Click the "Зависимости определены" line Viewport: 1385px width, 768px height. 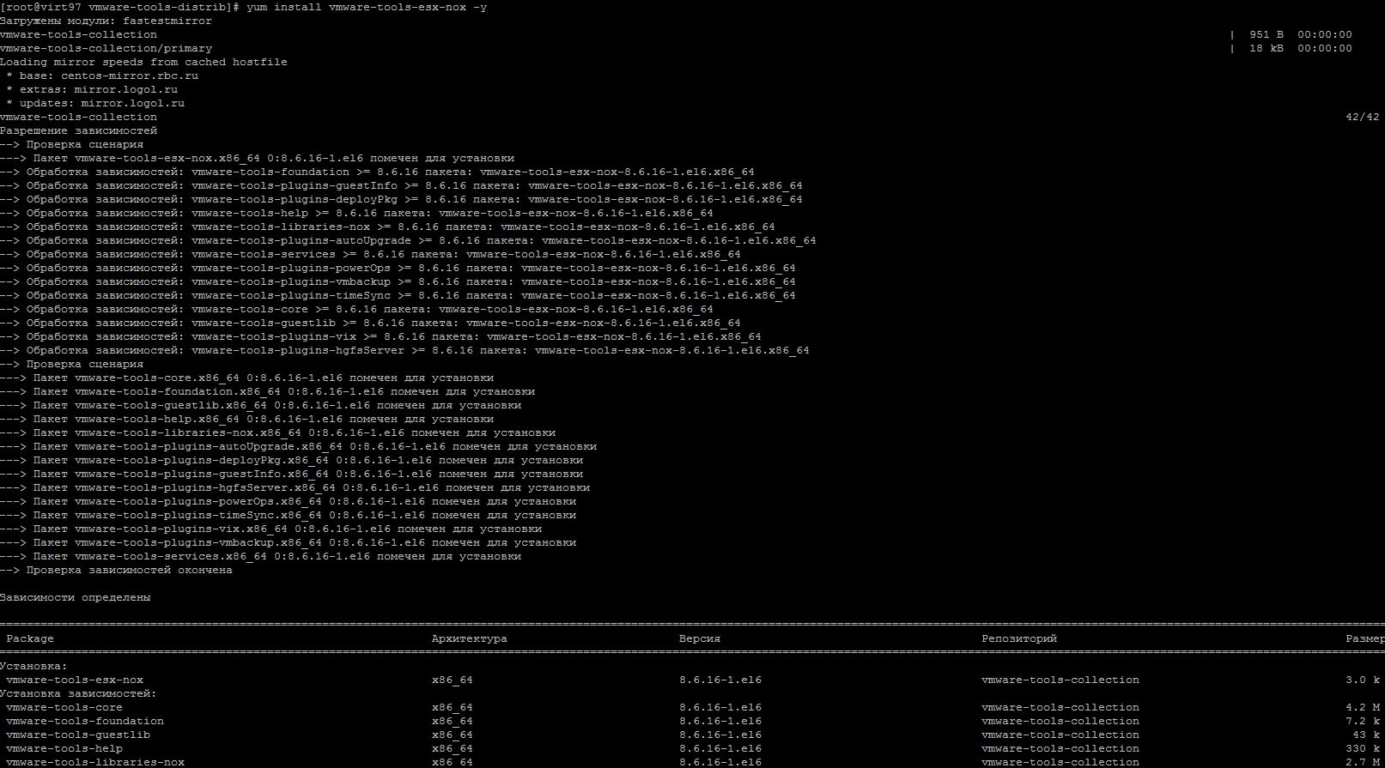[75, 597]
